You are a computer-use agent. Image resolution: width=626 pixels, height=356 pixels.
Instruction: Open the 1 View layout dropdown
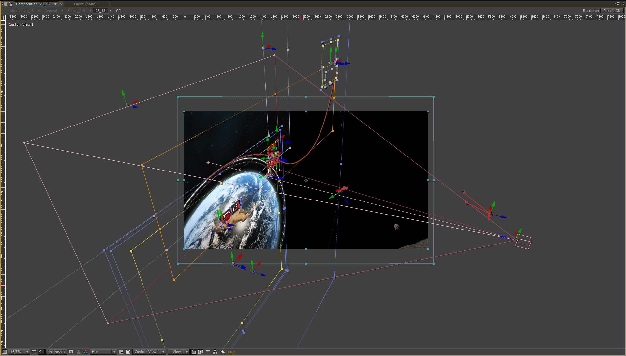coord(178,352)
